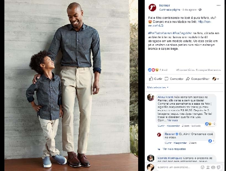Screen dimensions: 226x171
Task: Click Curtir esta página link
Action: pyautogui.click(x=169, y=9)
